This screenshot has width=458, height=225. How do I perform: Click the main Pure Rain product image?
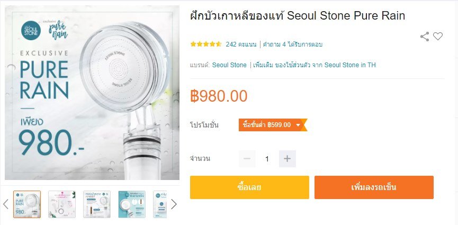(x=92, y=93)
